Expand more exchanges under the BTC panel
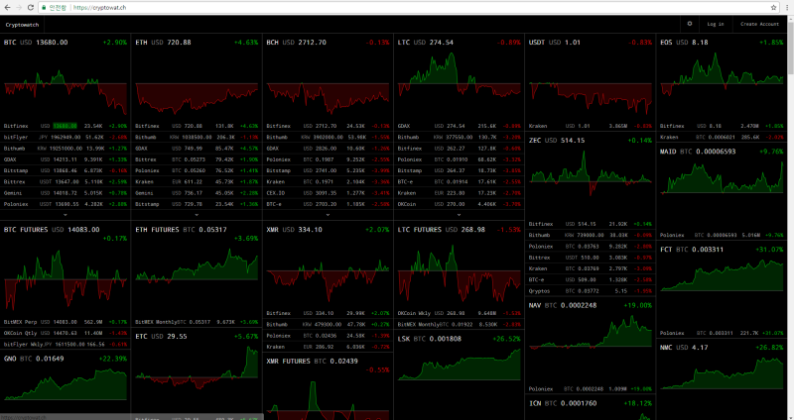 click(66, 215)
